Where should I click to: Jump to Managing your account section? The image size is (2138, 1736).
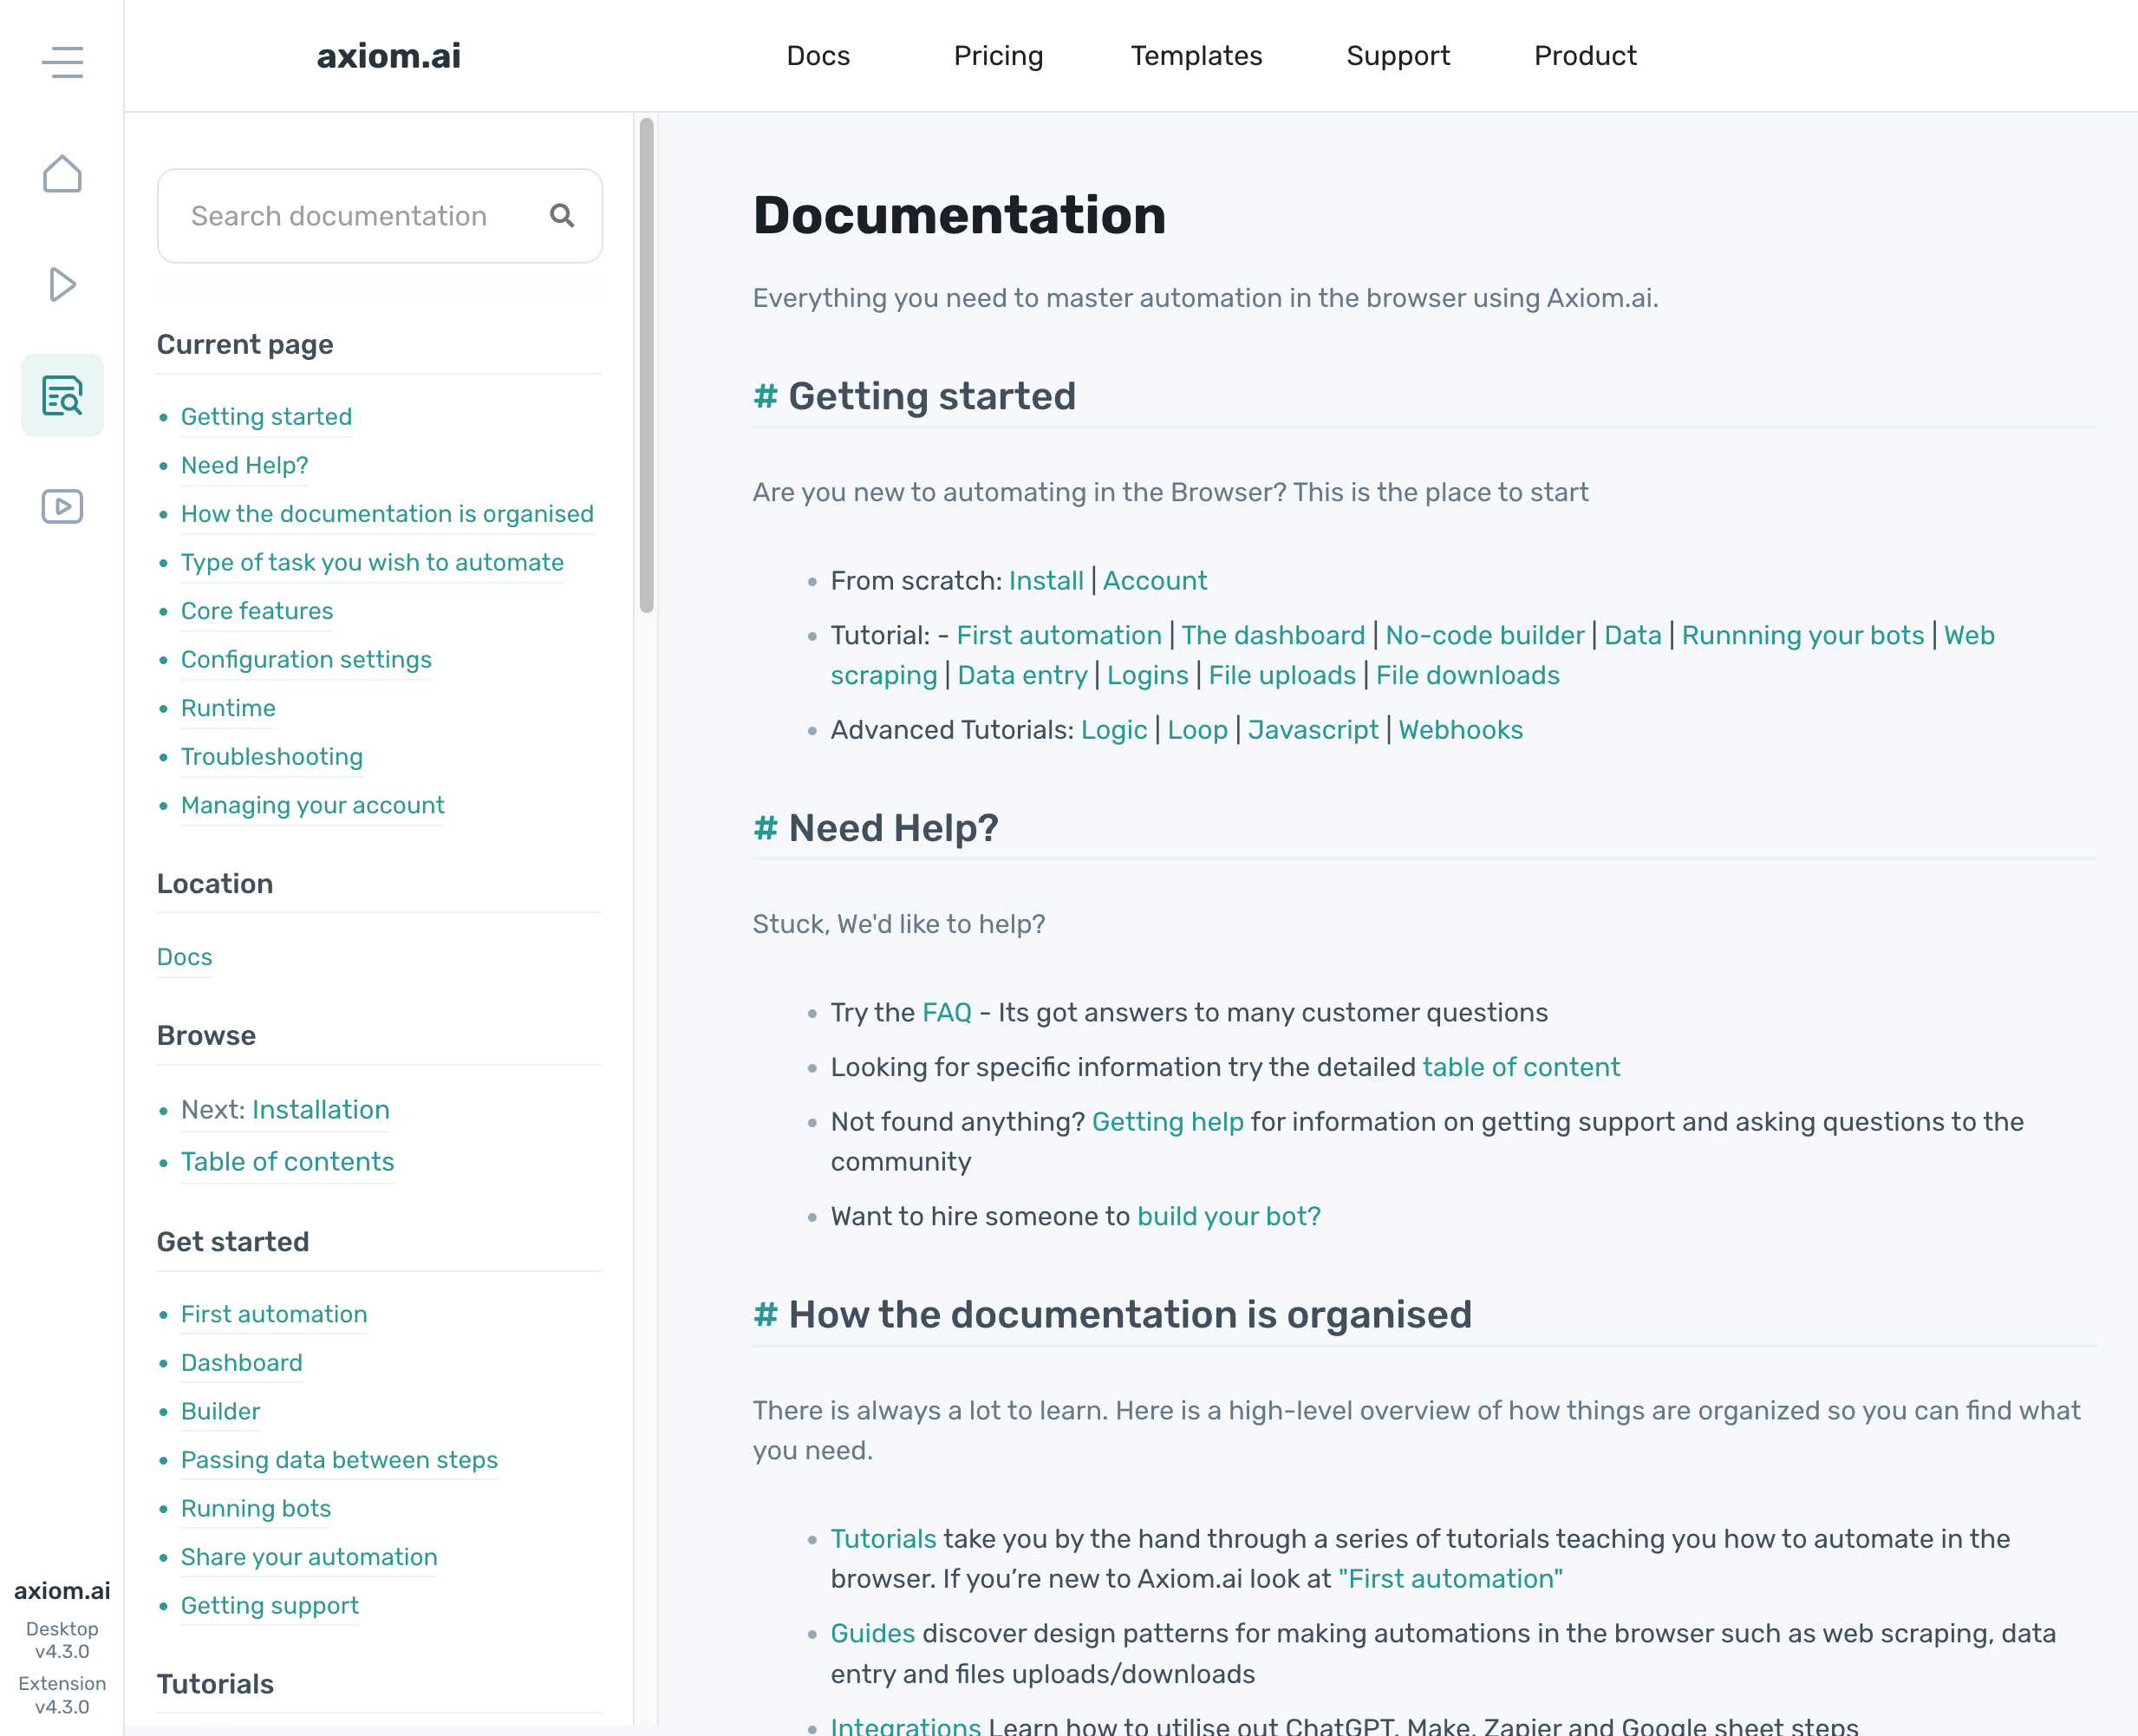(x=313, y=805)
